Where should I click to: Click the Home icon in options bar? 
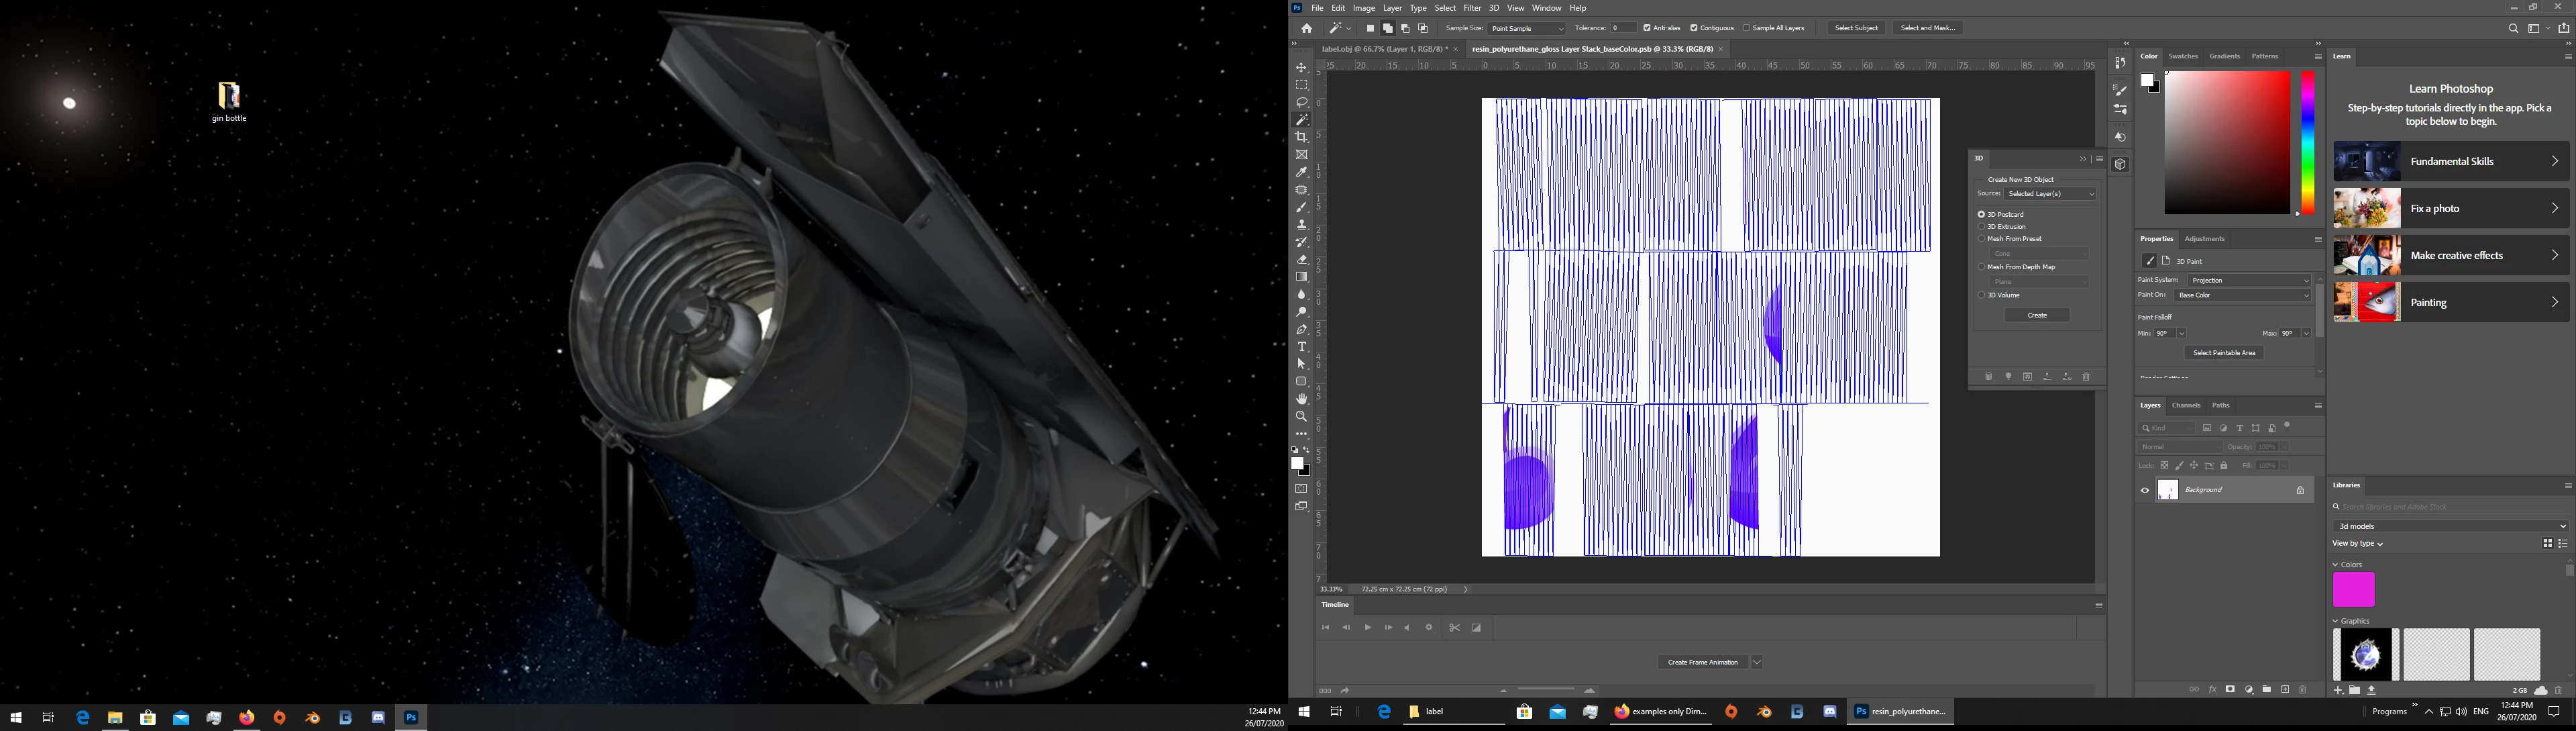click(1306, 29)
